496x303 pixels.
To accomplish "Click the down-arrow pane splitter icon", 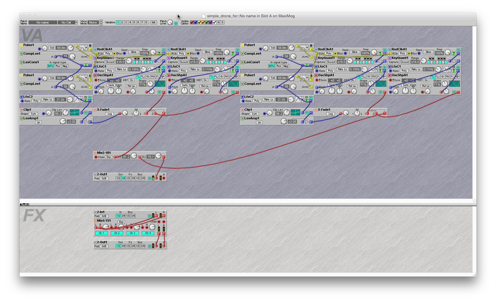I will (x=24, y=204).
